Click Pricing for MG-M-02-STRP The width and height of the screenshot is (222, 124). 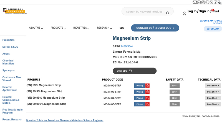tap(140, 86)
